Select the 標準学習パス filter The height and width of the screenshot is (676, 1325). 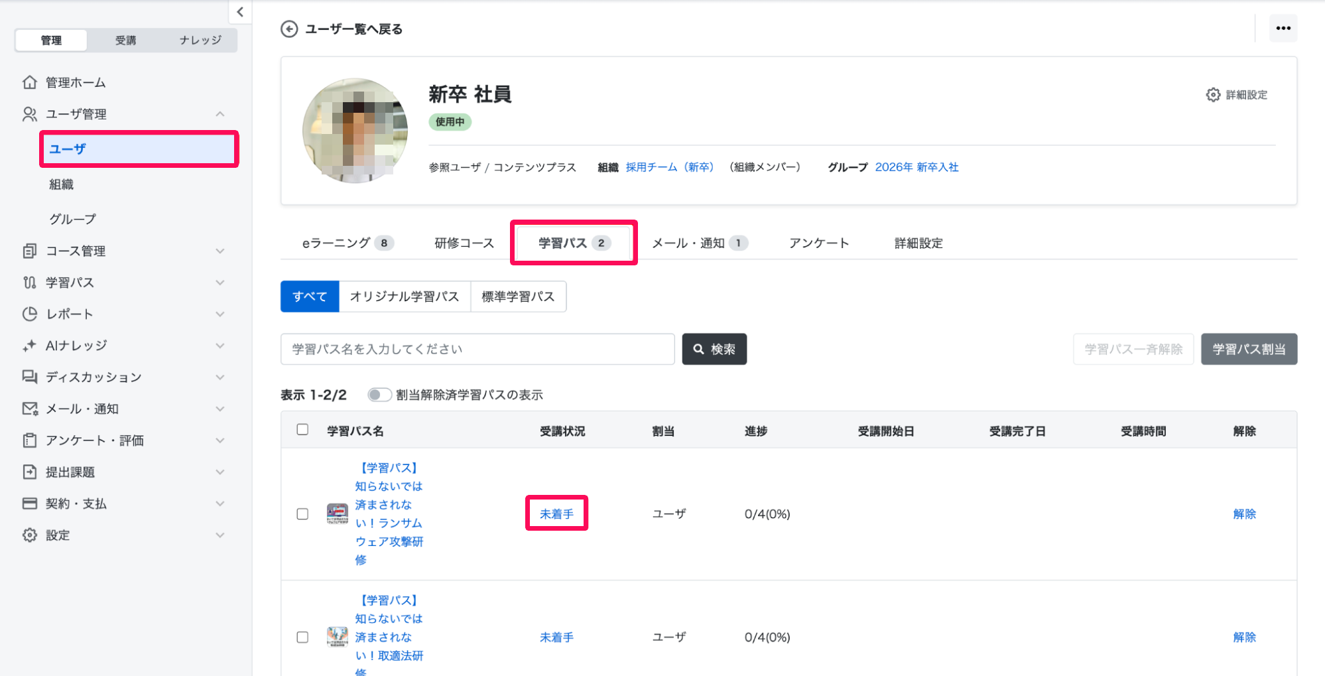pos(518,296)
